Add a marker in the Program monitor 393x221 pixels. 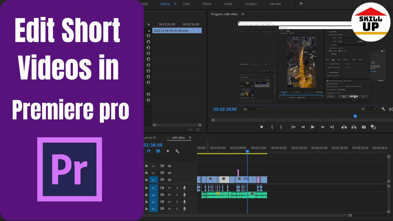click(x=262, y=127)
